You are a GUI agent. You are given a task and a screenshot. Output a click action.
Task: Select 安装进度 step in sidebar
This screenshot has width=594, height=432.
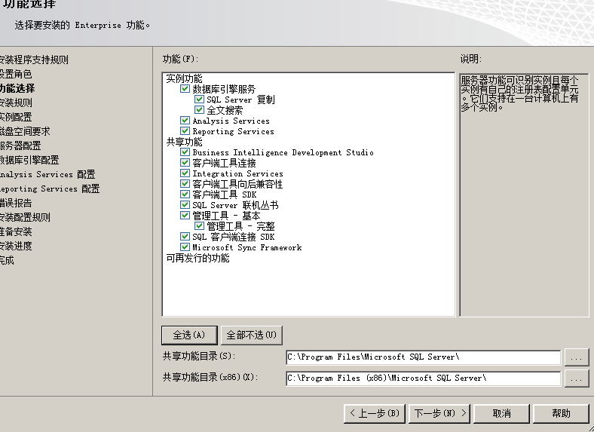(16, 247)
